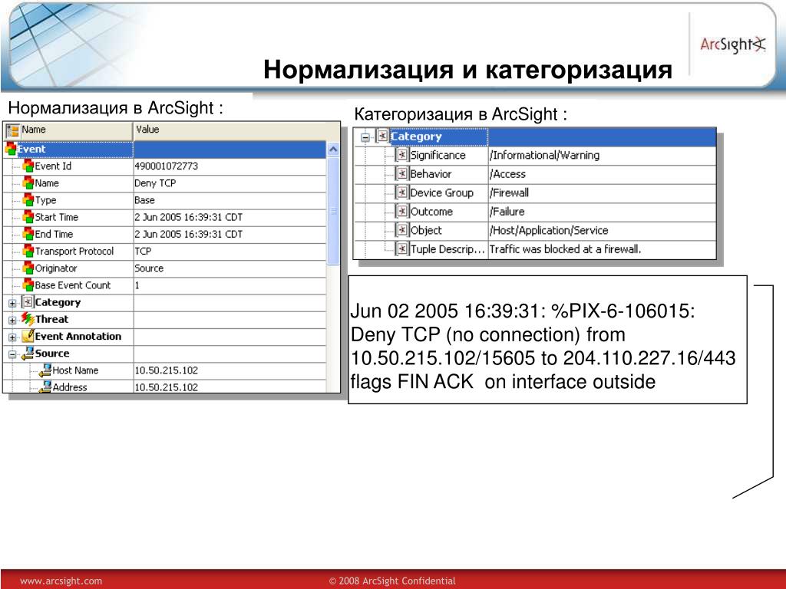The height and width of the screenshot is (589, 786).
Task: Select the /Firewall device group value
Action: [510, 192]
